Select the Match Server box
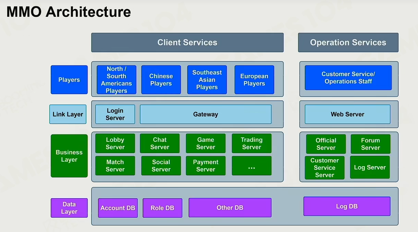The width and height of the screenshot is (418, 232). pyautogui.click(x=115, y=166)
